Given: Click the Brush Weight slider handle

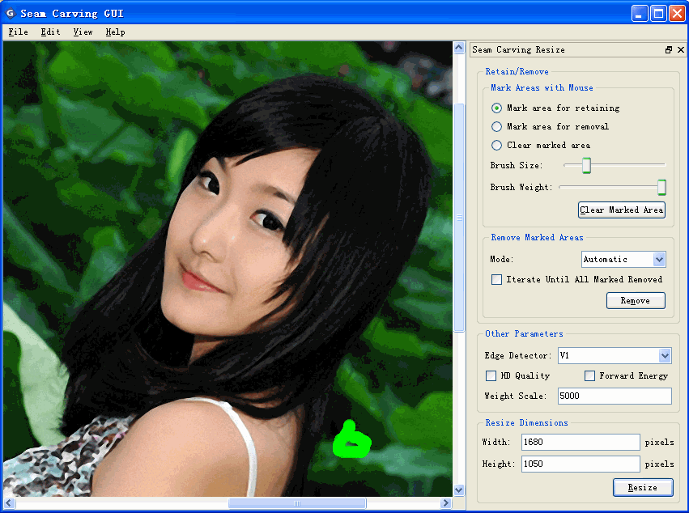Looking at the screenshot, I should 661,187.
